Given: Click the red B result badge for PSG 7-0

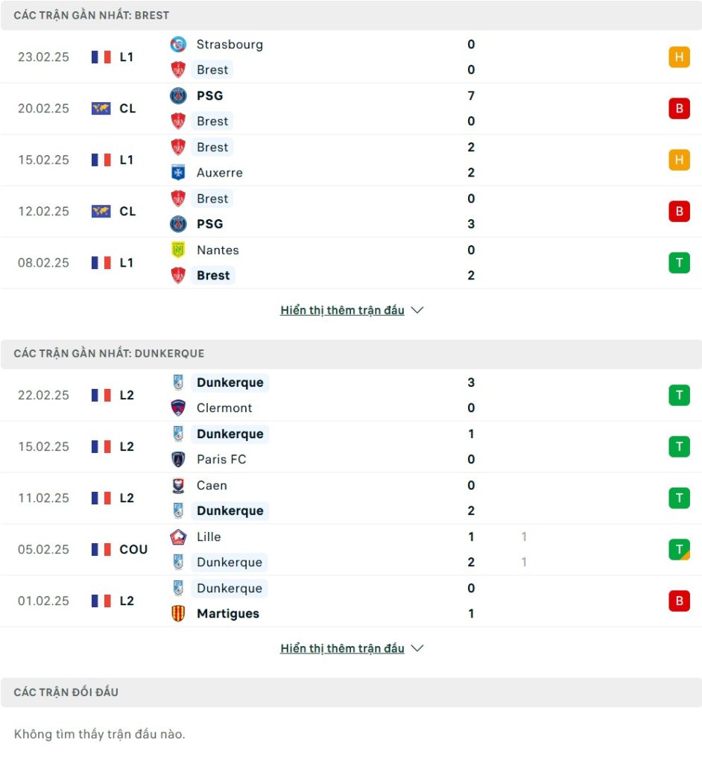Looking at the screenshot, I should coord(679,109).
